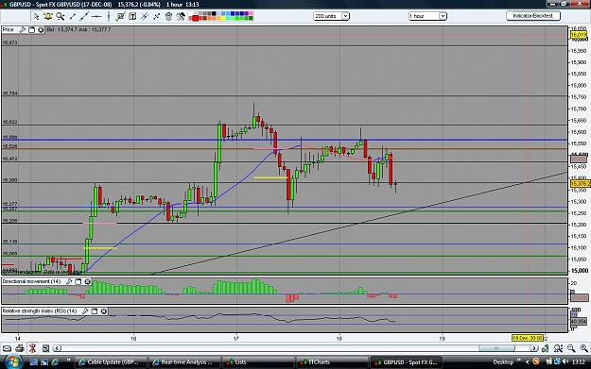Choose the vertical line tool
The width and height of the screenshot is (591, 369).
pyautogui.click(x=109, y=16)
